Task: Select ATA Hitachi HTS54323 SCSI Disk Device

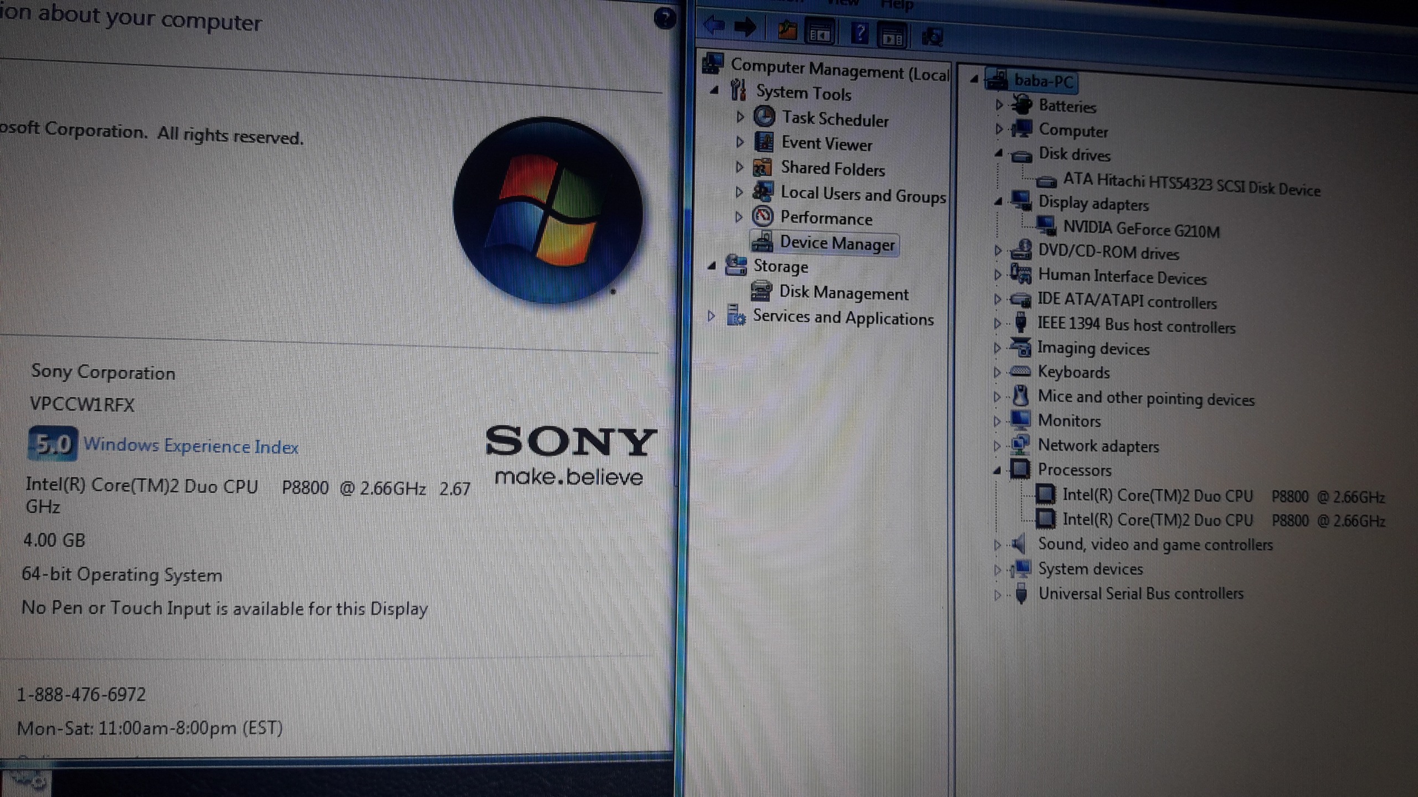Action: coord(1191,184)
